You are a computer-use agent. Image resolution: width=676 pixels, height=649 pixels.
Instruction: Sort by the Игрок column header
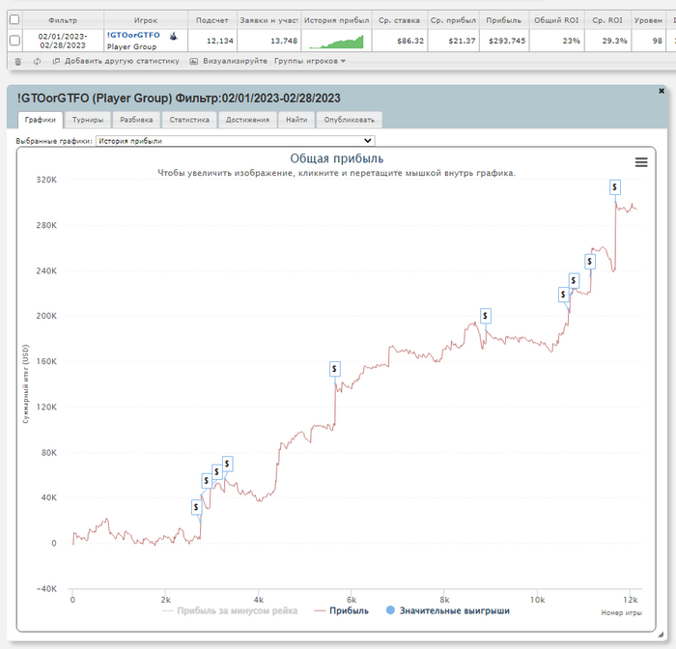click(x=146, y=20)
